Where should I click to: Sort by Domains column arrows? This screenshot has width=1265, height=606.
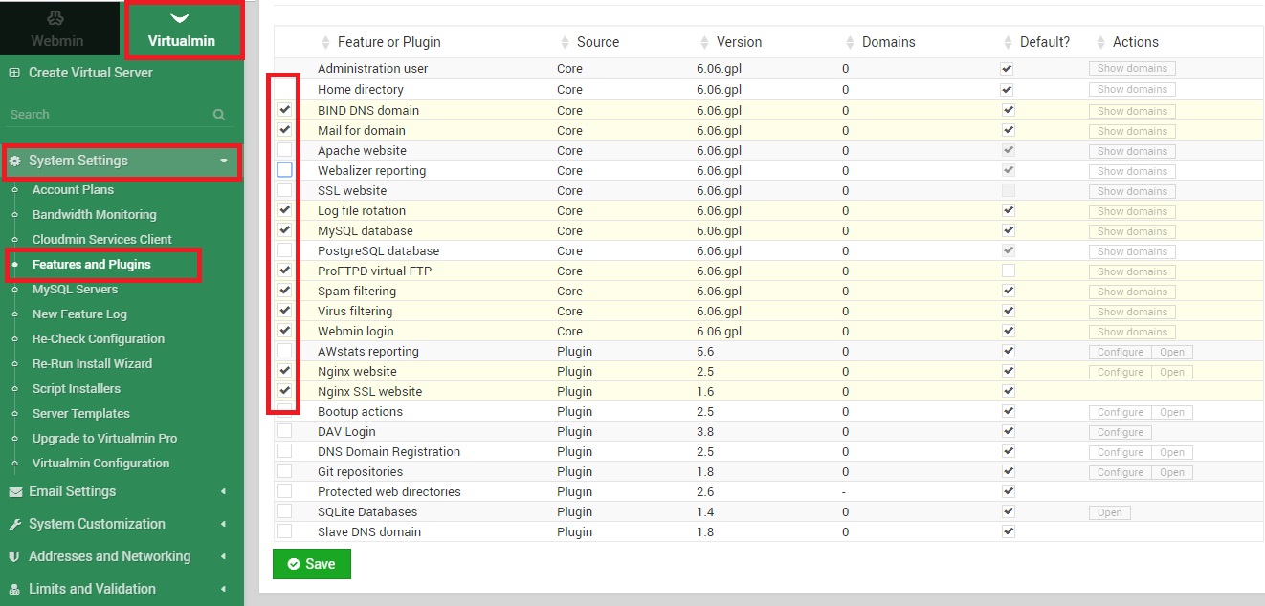[849, 42]
